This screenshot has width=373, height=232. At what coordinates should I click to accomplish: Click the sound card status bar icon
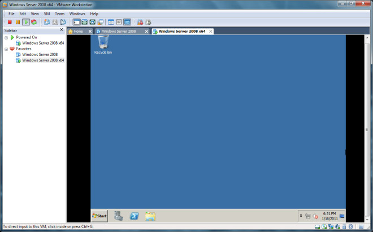click(x=337, y=227)
